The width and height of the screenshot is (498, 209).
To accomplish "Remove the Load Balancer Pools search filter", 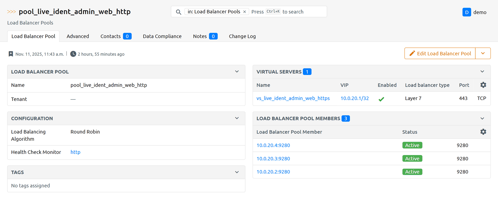I will pos(245,12).
